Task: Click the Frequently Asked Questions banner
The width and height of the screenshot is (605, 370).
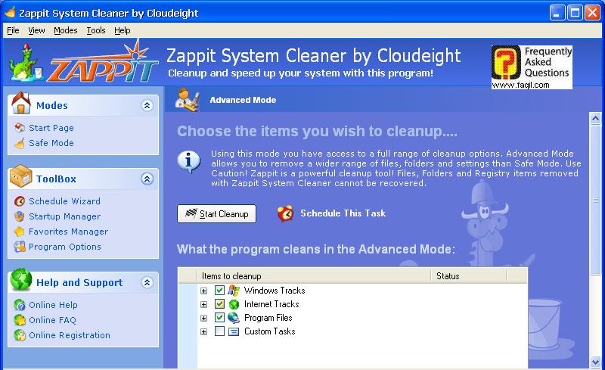Action: 532,67
